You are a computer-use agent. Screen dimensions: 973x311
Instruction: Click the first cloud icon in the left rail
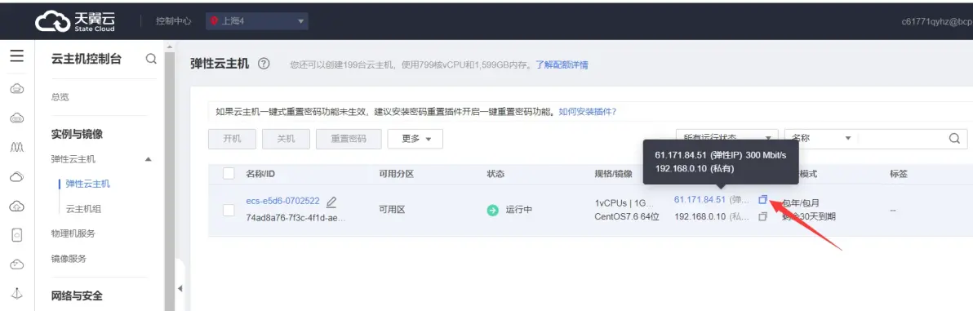[x=17, y=88]
